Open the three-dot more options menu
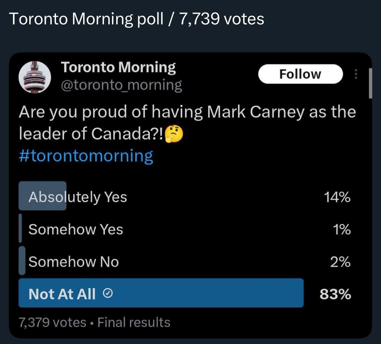Viewport: 381px width, 344px height. point(356,74)
